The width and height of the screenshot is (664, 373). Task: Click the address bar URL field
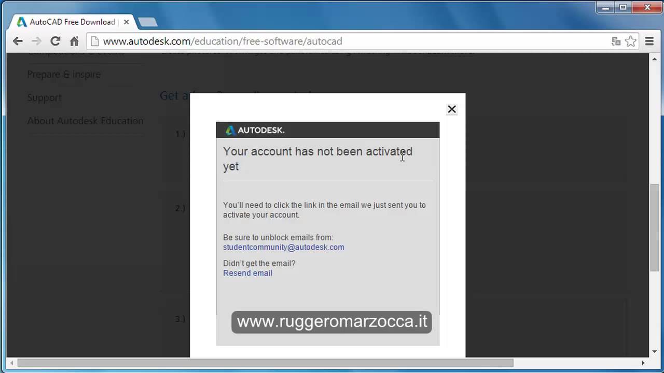[348, 41]
